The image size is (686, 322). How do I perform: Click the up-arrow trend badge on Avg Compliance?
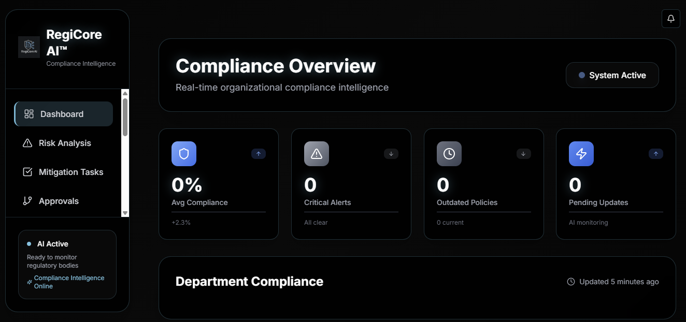(259, 154)
